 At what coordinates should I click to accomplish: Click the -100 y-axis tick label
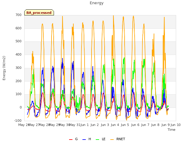pyautogui.click(x=18, y=121)
